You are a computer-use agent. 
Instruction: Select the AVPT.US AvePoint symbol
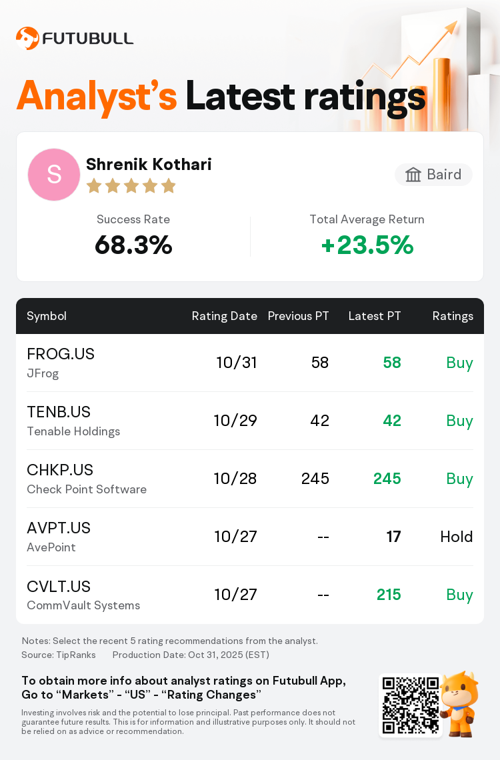[59, 529]
